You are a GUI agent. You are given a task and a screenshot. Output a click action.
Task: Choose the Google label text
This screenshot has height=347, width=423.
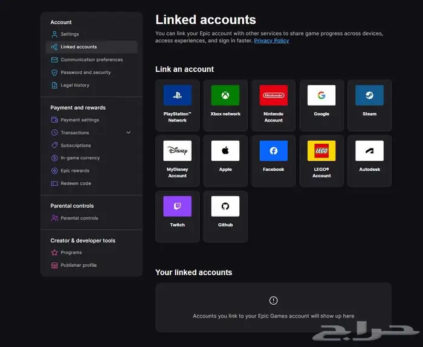click(x=321, y=114)
